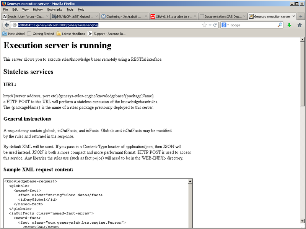Screen dimensions: 306x229
Task: Click the "General instructions" heading
Action: (27, 119)
